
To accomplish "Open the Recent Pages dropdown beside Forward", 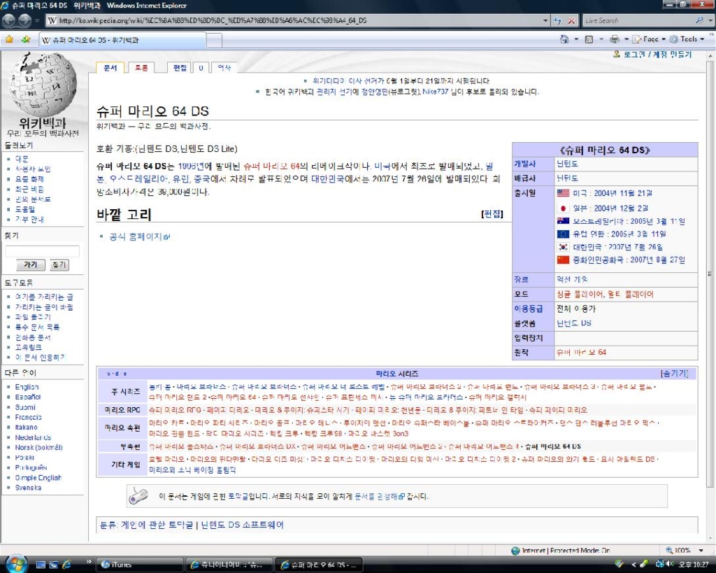I will 38,20.
